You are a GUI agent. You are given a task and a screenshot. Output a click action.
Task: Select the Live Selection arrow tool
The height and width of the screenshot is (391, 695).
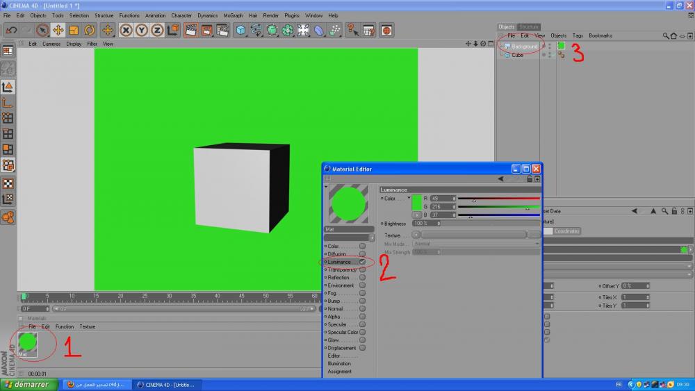click(42, 30)
